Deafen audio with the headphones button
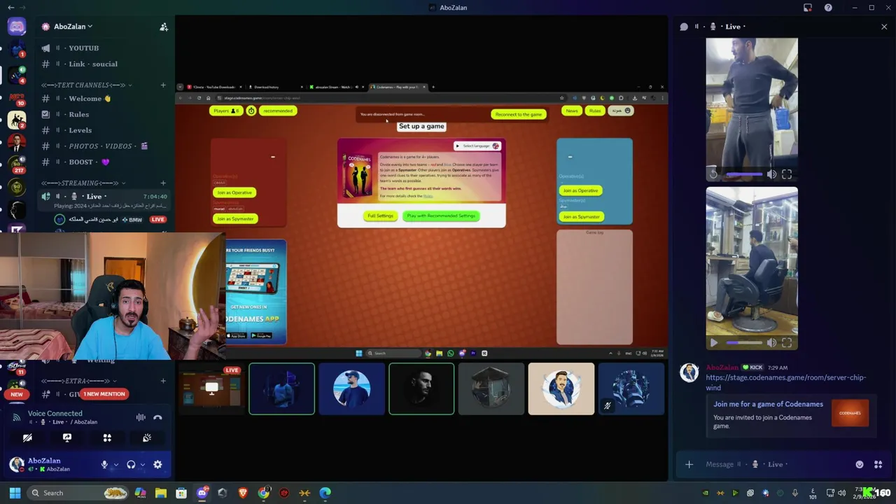This screenshot has width=896, height=504. coord(131,465)
